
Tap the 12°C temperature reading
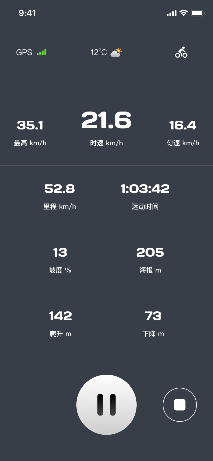[x=99, y=53]
